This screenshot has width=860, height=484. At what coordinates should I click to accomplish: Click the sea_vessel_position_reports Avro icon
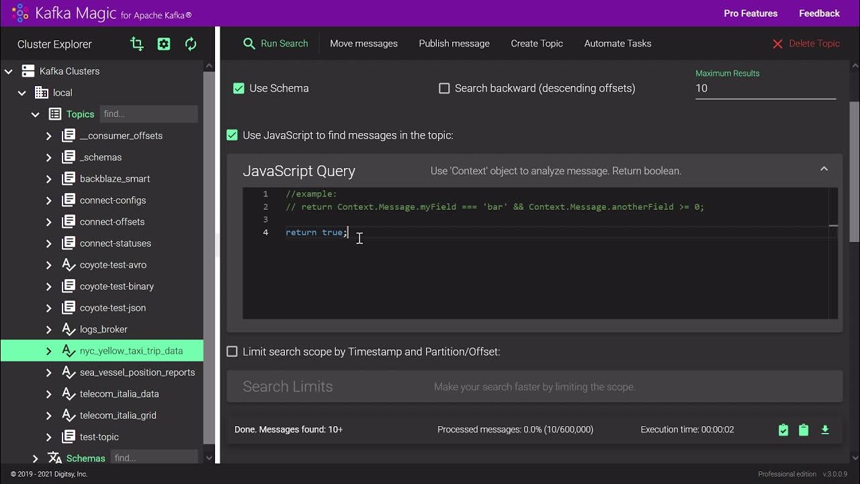pyautogui.click(x=69, y=372)
